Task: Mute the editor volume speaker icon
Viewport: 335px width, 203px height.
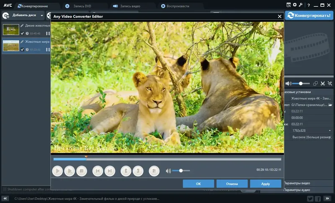Action: coord(168,171)
